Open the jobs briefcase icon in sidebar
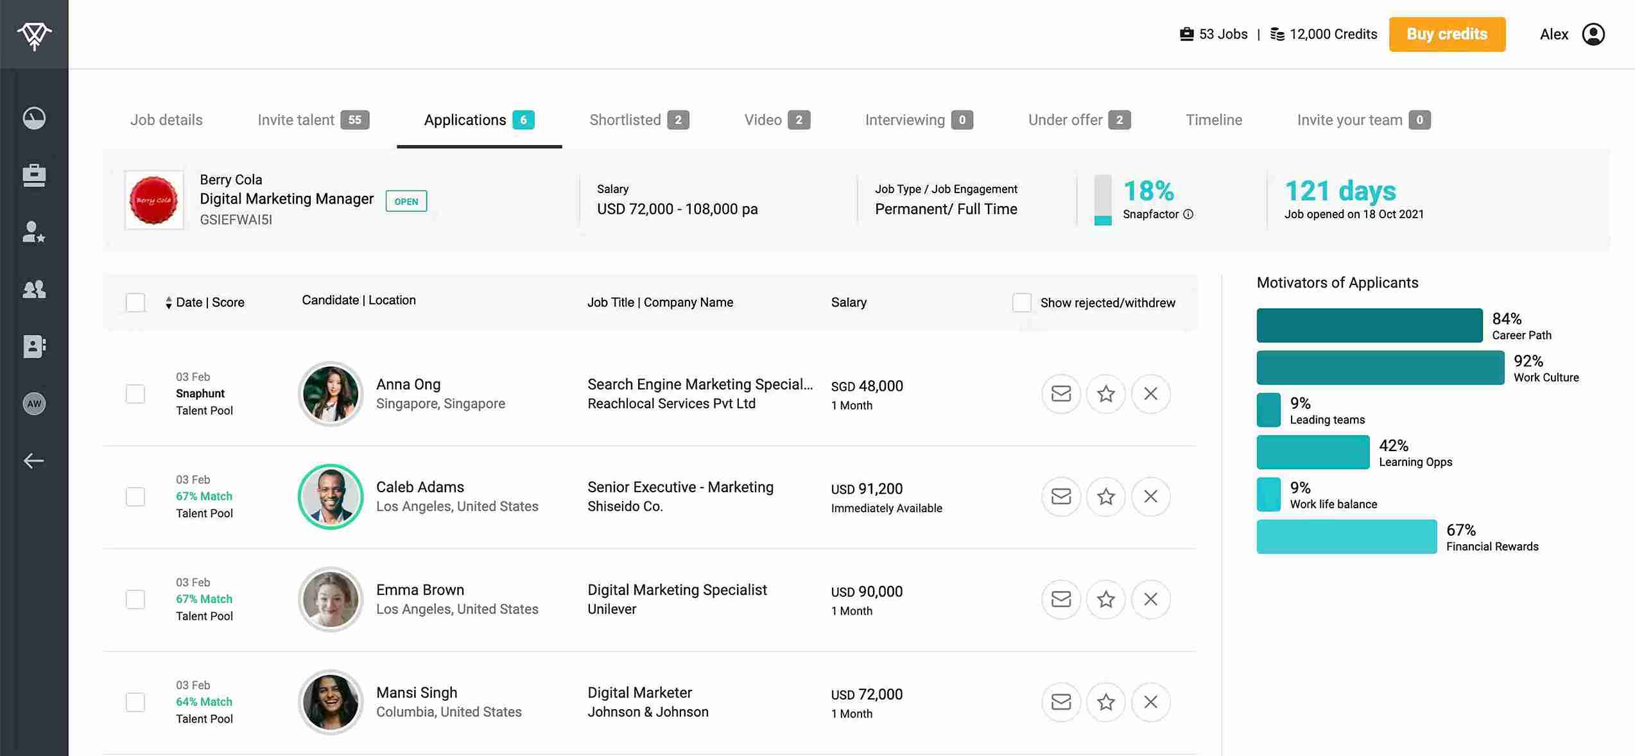1635x756 pixels. pyautogui.click(x=34, y=175)
